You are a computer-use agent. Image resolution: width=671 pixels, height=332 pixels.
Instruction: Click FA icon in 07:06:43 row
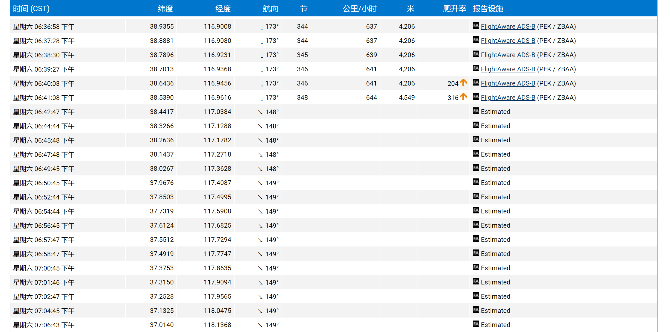click(x=476, y=324)
